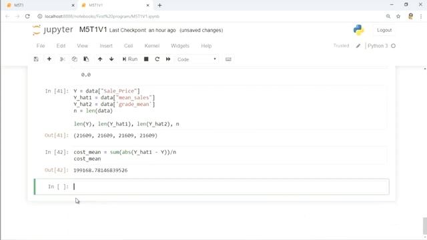This screenshot has width=427, height=240.
Task: Open the Insert menu
Action: (106, 46)
